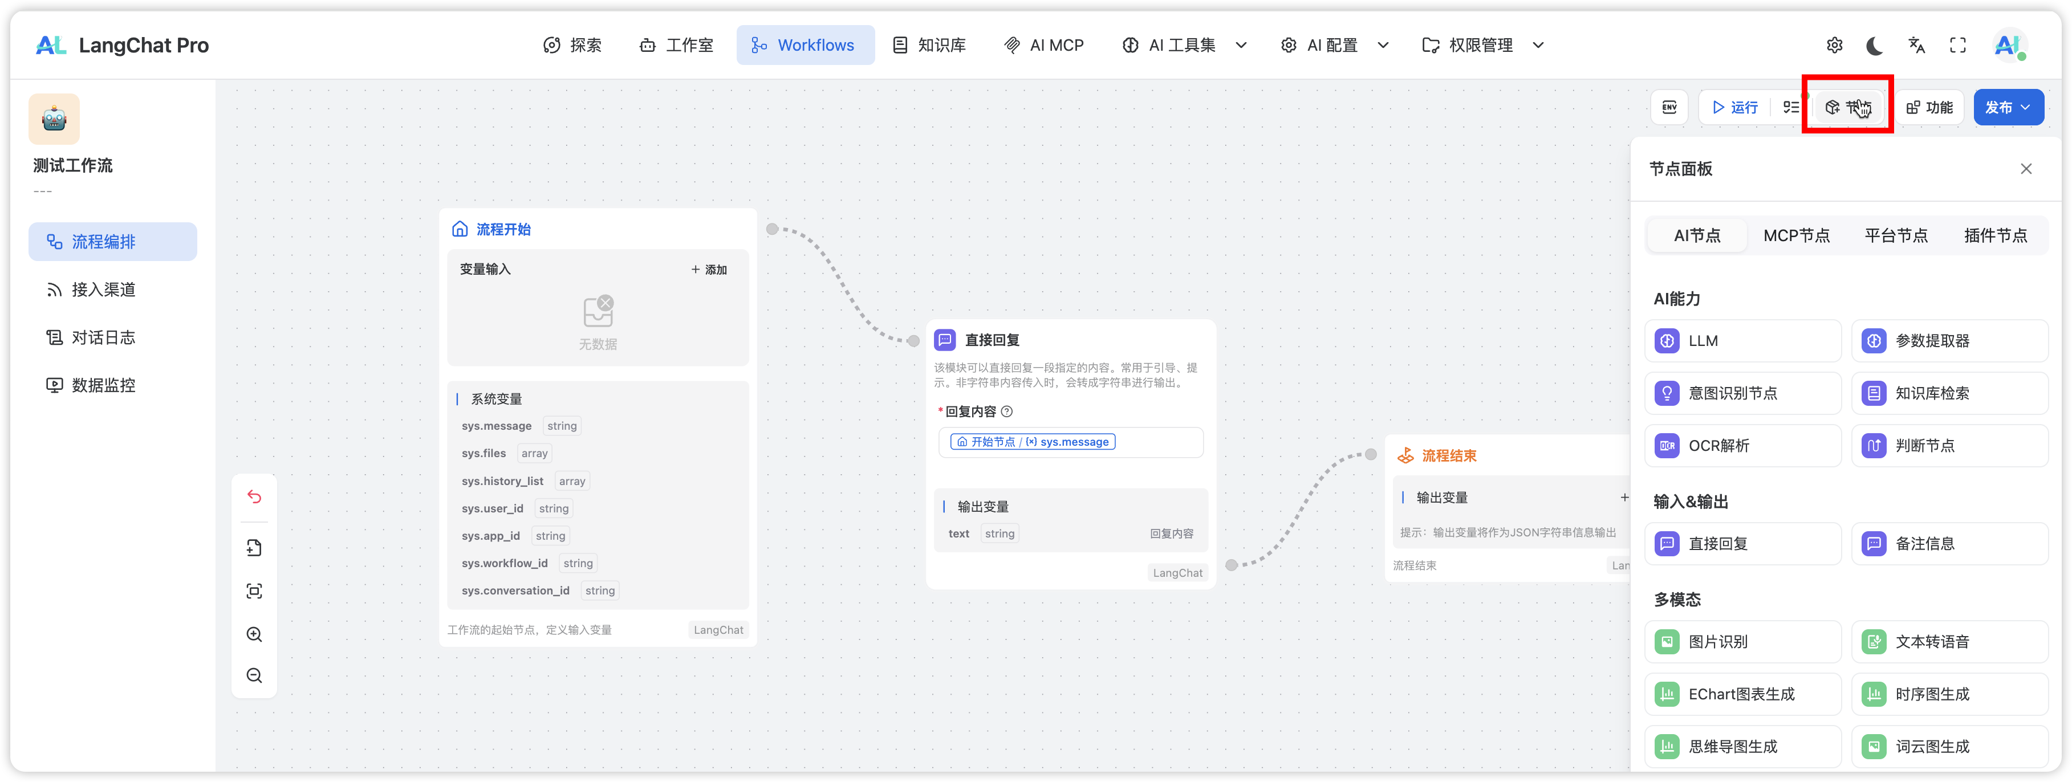Open 对话日志 in the left sidebar
The image size is (2072, 782).
pos(103,337)
